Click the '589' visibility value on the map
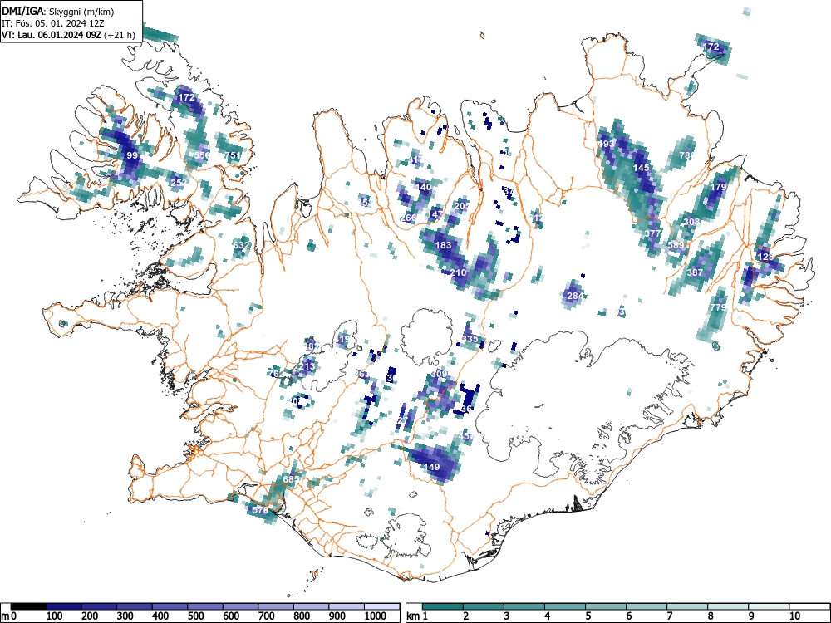Viewport: 831px width, 623px height. 676,245
